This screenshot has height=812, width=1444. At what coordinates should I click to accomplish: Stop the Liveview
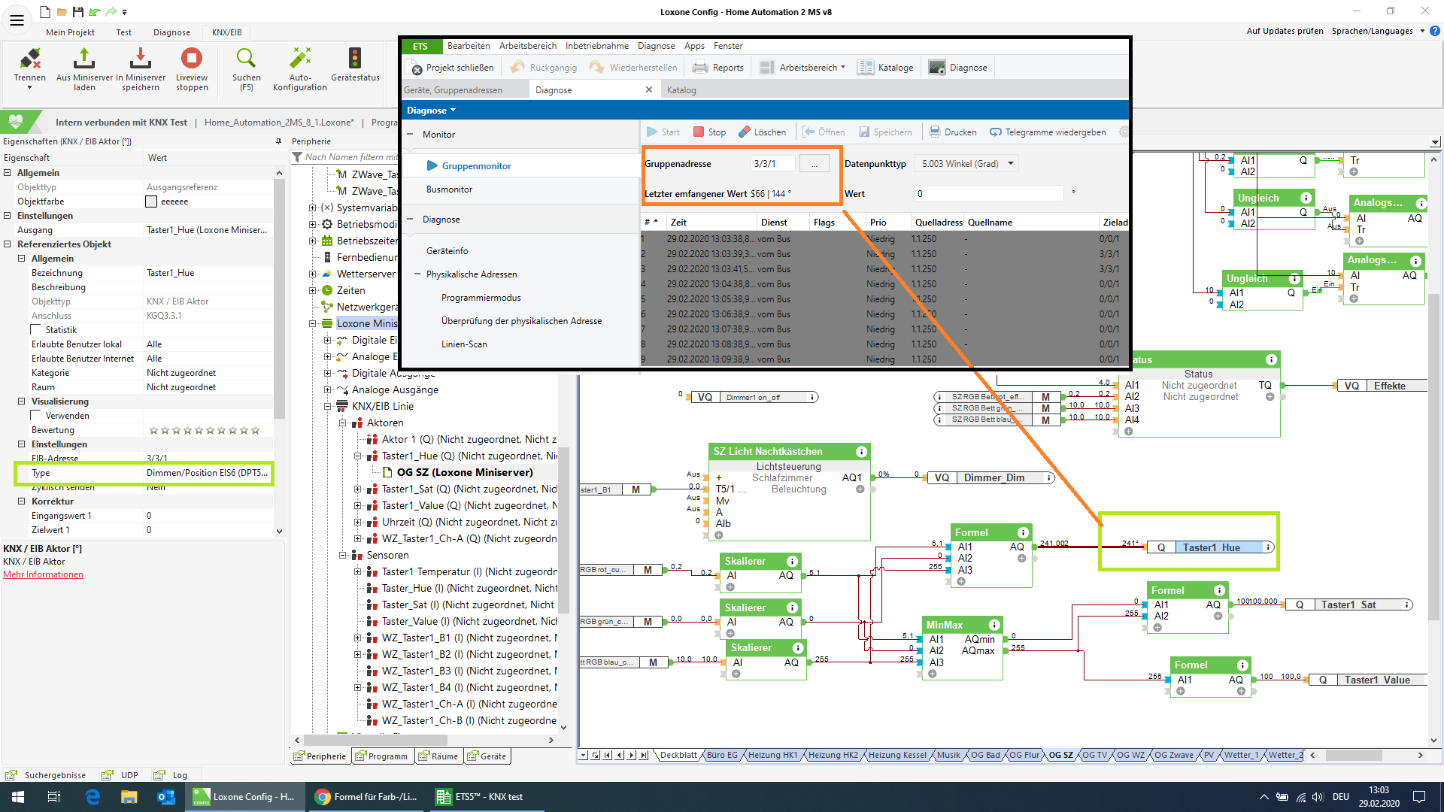pyautogui.click(x=192, y=59)
